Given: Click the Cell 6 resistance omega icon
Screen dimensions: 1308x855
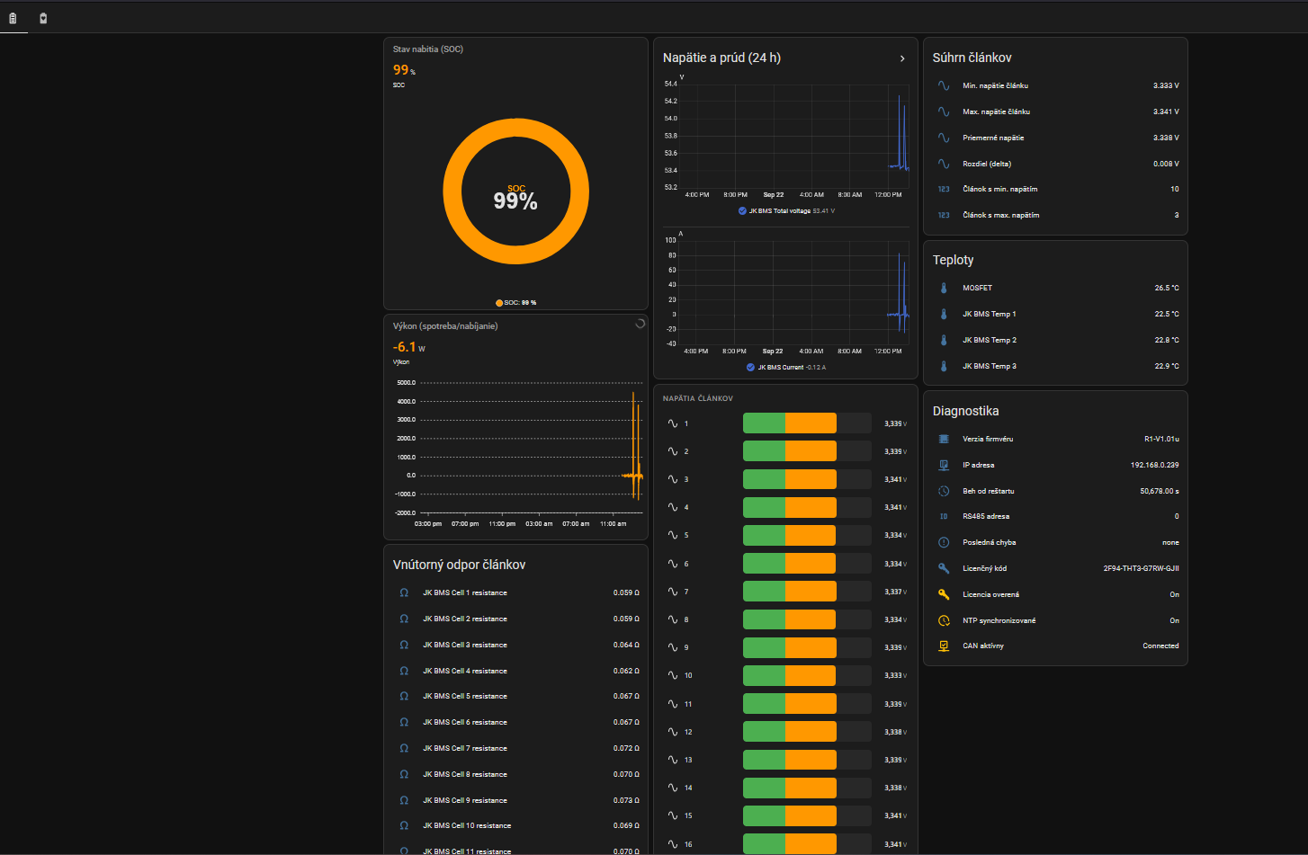Looking at the screenshot, I should tap(404, 722).
